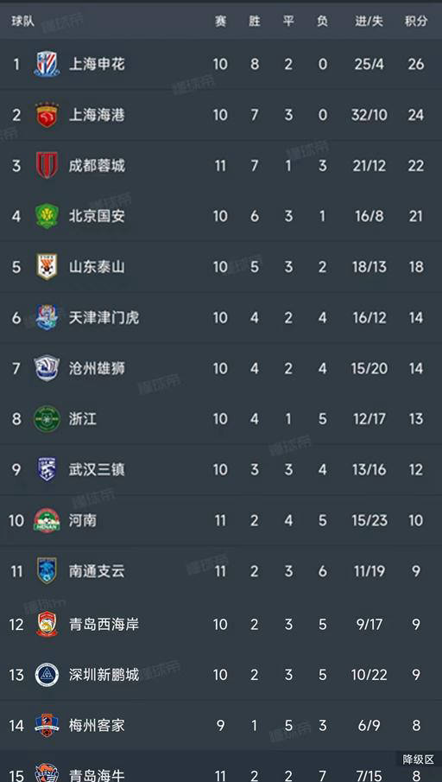Open the 梅州客家 team crest
Image resolution: width=442 pixels, height=782 pixels.
47,726
